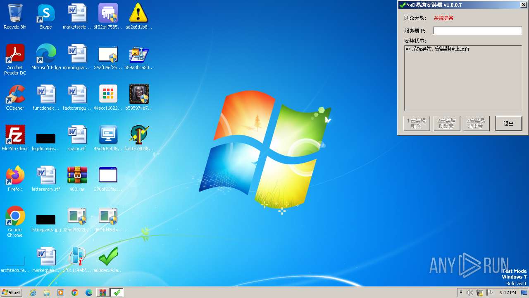
Task: Click the 退出 exit button
Action: coord(509,123)
